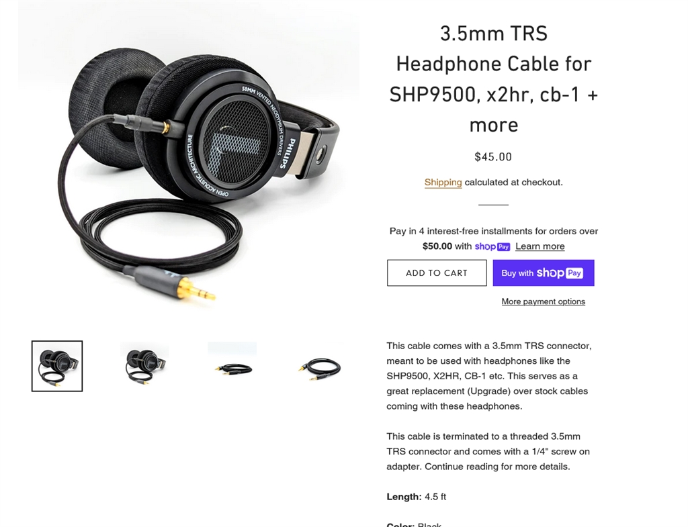View the third thumbnail of coiled cable

[232, 365]
